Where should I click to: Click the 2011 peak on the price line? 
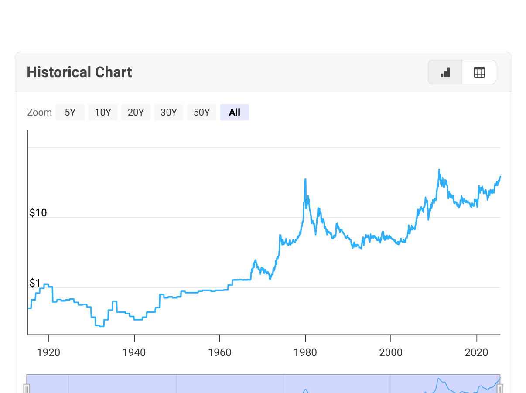[439, 170]
